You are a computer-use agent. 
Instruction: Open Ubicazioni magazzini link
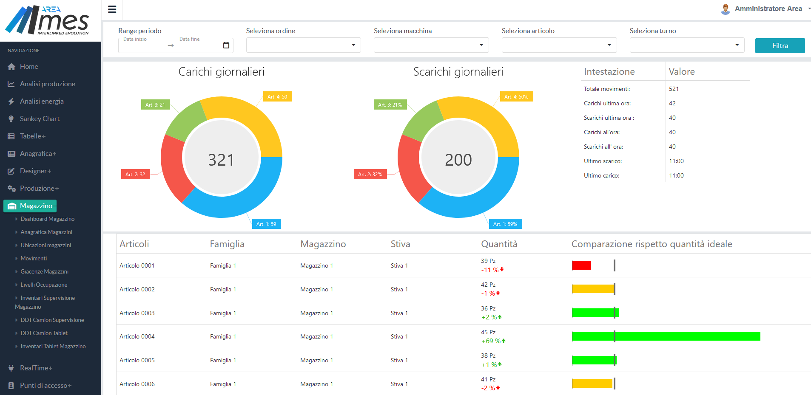(x=46, y=245)
